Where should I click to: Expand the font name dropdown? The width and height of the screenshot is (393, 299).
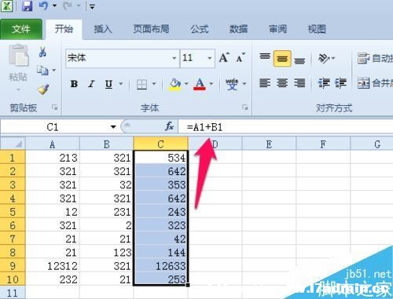(x=174, y=58)
